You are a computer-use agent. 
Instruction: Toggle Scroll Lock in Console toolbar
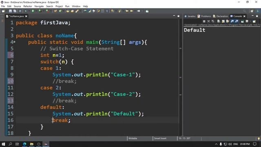click(223, 21)
